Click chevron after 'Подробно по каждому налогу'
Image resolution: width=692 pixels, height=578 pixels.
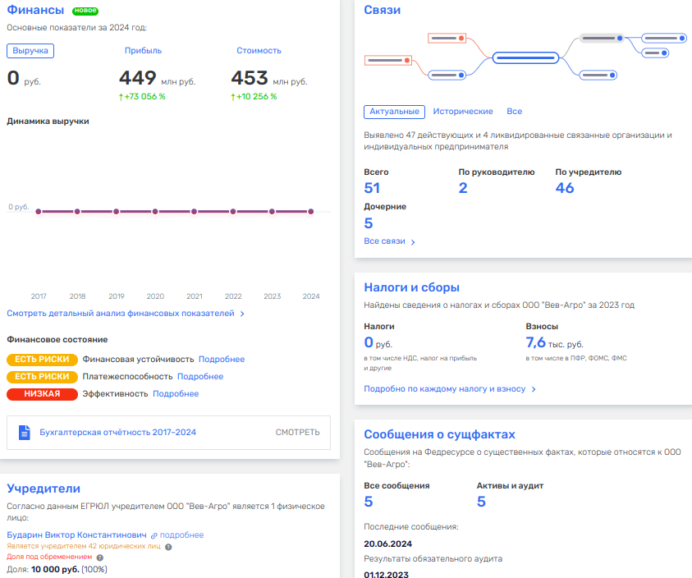click(534, 389)
